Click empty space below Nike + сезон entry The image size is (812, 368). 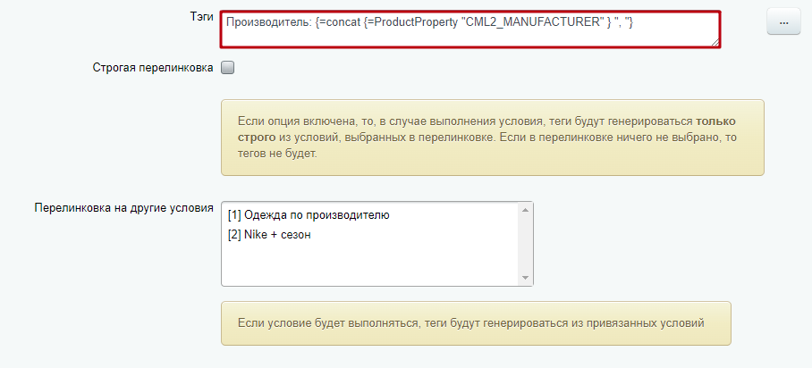click(x=369, y=263)
